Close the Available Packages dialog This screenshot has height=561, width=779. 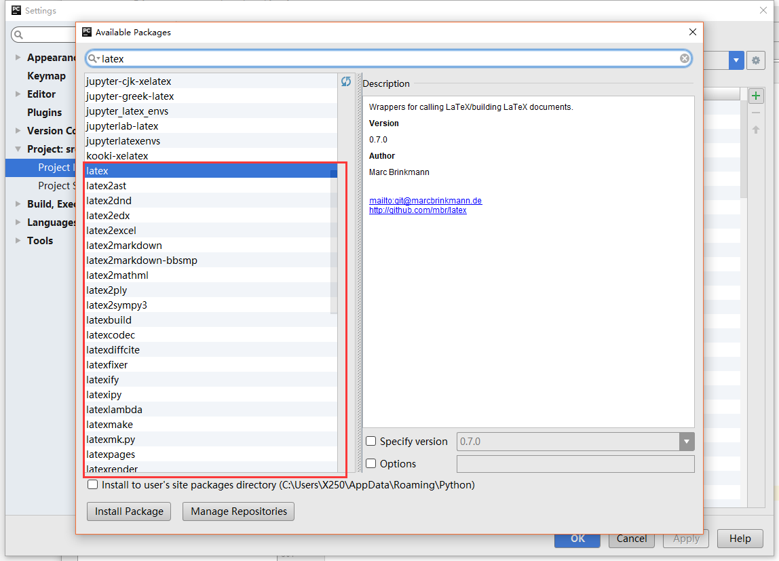(x=693, y=33)
